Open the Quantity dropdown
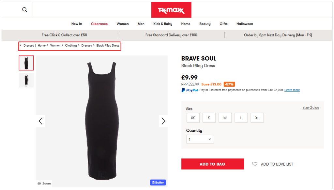This screenshot has width=334, height=190. click(200, 139)
